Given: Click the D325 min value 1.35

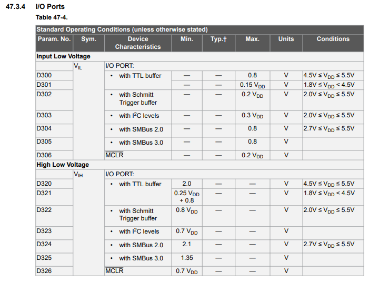Looking at the screenshot, I should click(187, 258).
